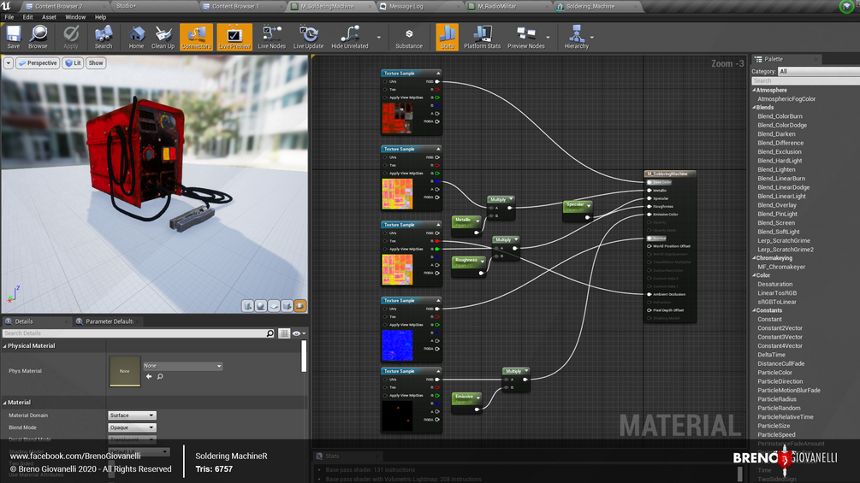This screenshot has width=860, height=483.
Task: Open the Phys Material None dropdown
Action: point(182,366)
